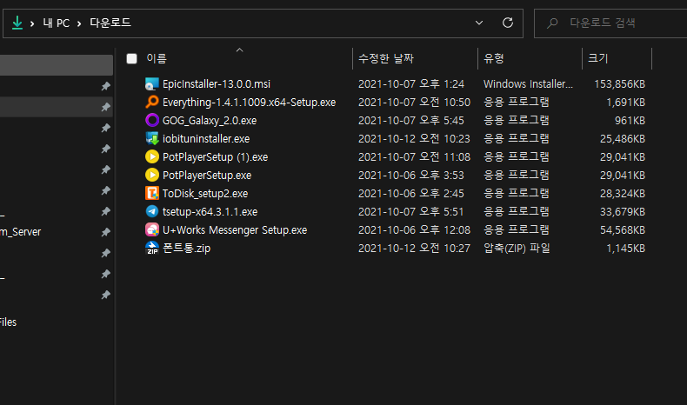Click the size value 153,856KB
The width and height of the screenshot is (687, 405).
[x=619, y=84]
